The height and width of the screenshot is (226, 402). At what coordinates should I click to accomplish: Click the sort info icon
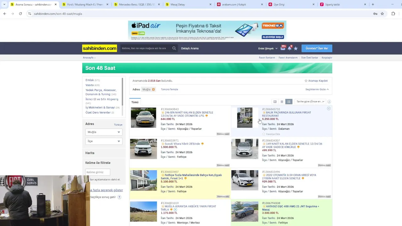329,102
